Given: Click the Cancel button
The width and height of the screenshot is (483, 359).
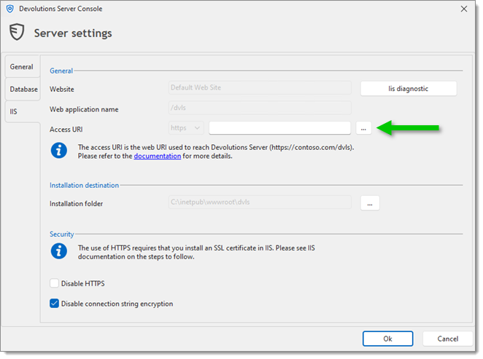Looking at the screenshot, I should pyautogui.click(x=447, y=339).
